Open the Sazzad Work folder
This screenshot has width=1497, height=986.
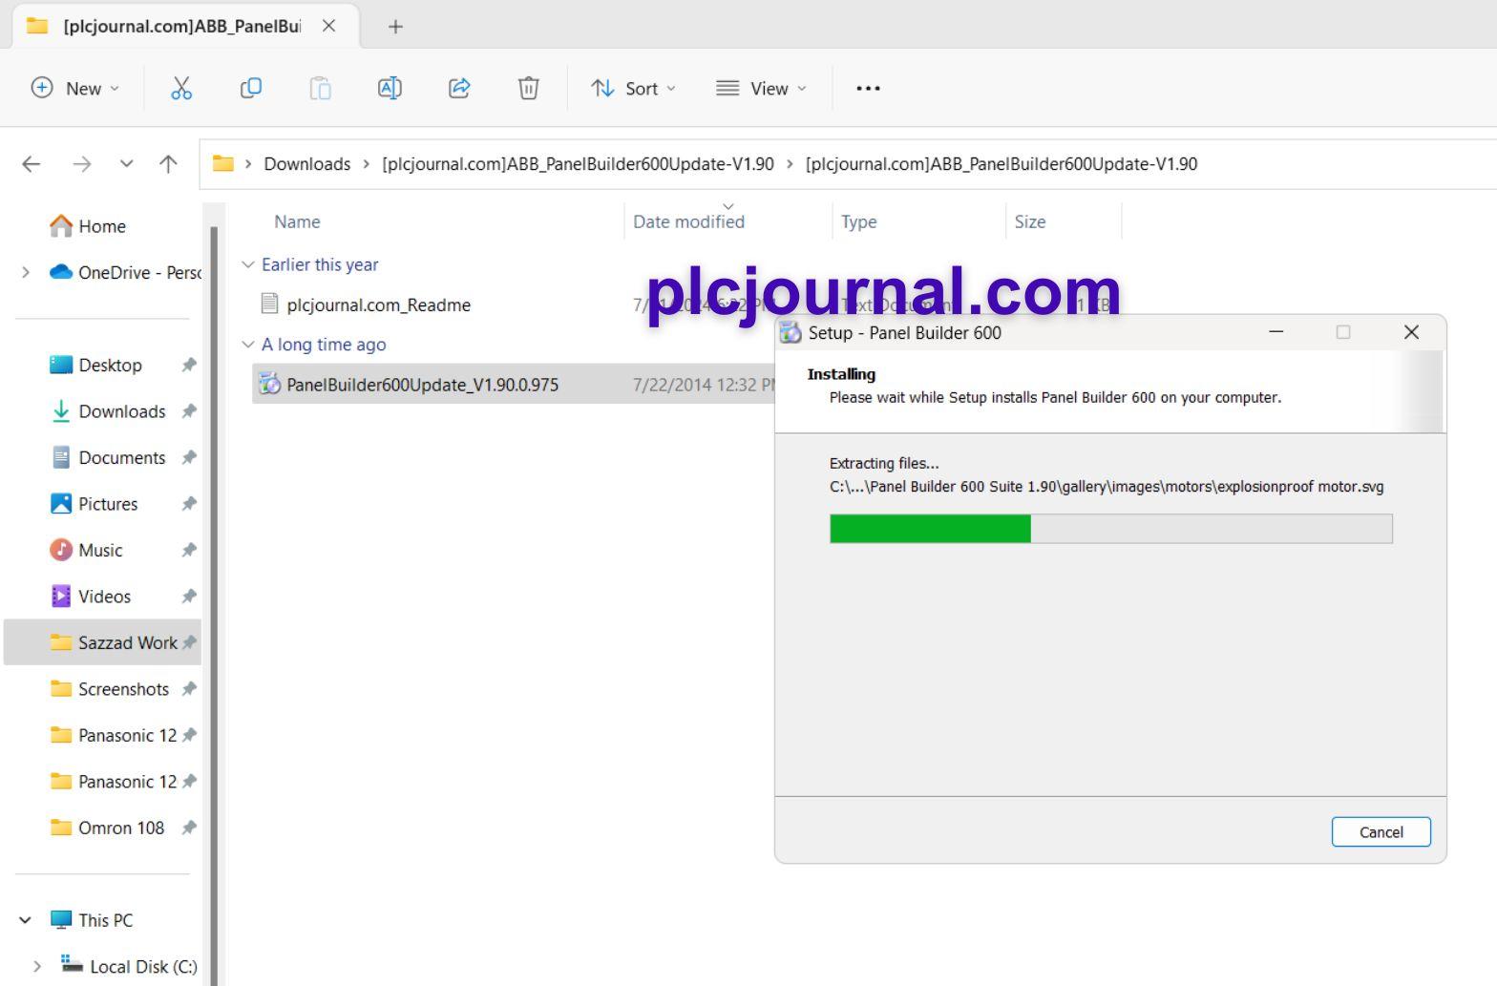click(x=103, y=642)
